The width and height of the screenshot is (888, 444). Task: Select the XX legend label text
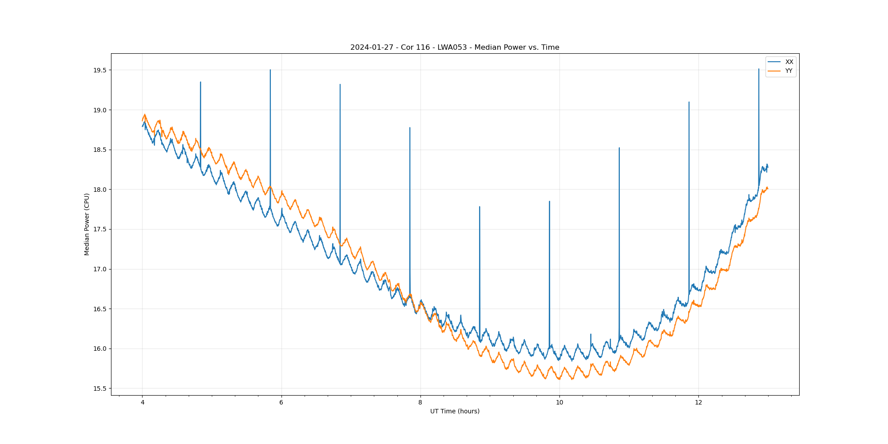point(789,62)
